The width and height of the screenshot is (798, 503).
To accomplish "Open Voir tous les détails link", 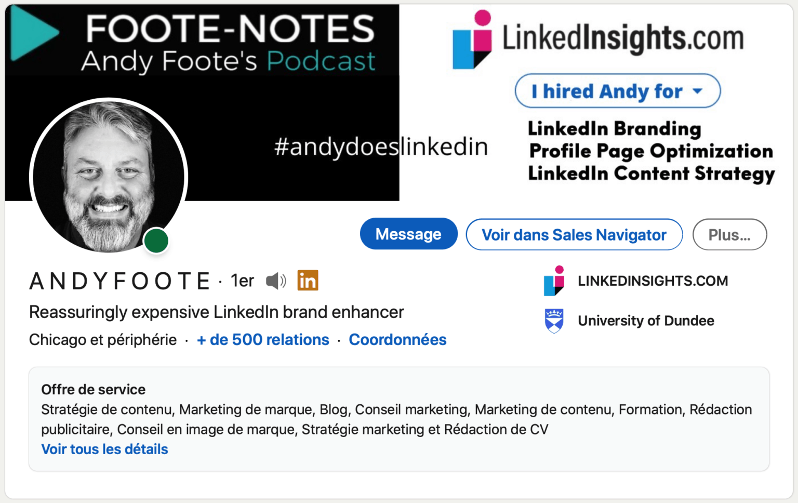I will 104,449.
